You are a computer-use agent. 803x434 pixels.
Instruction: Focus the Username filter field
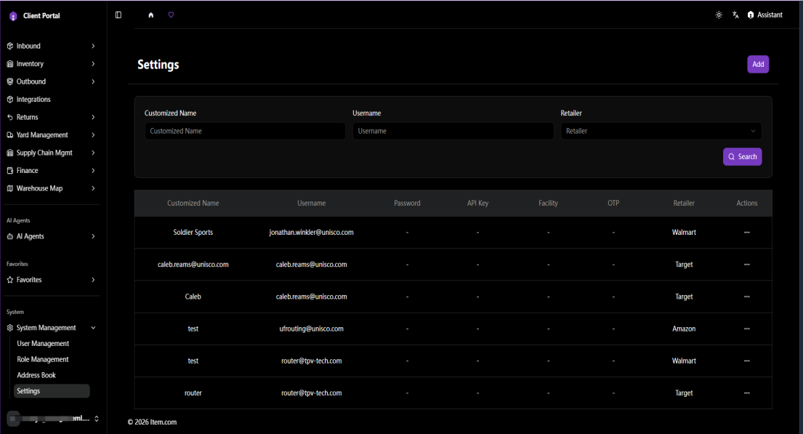453,131
